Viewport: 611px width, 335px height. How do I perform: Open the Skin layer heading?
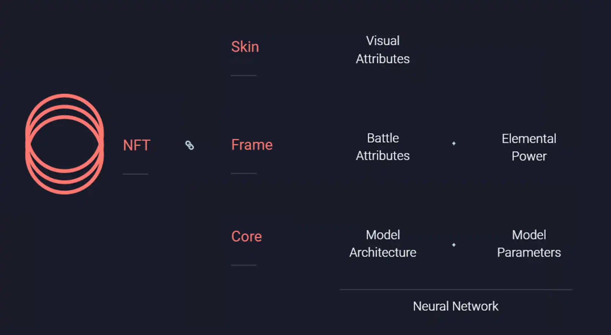[x=245, y=47]
